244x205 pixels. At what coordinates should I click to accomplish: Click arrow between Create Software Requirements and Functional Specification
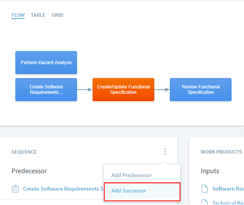click(x=84, y=90)
